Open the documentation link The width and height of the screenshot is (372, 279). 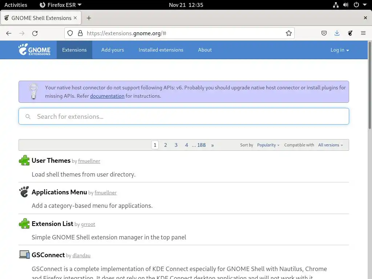[x=107, y=96]
